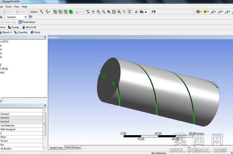Click the Chamfer feature button
Viewport: 233px width, 154px height.
(21, 32)
